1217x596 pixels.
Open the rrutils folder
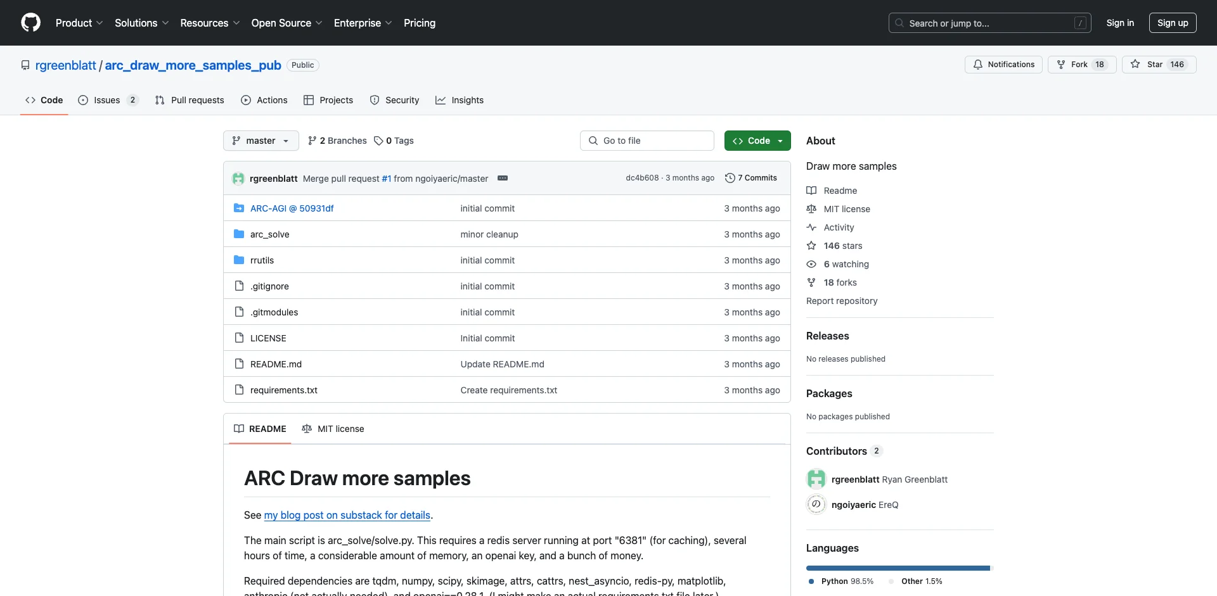262,260
